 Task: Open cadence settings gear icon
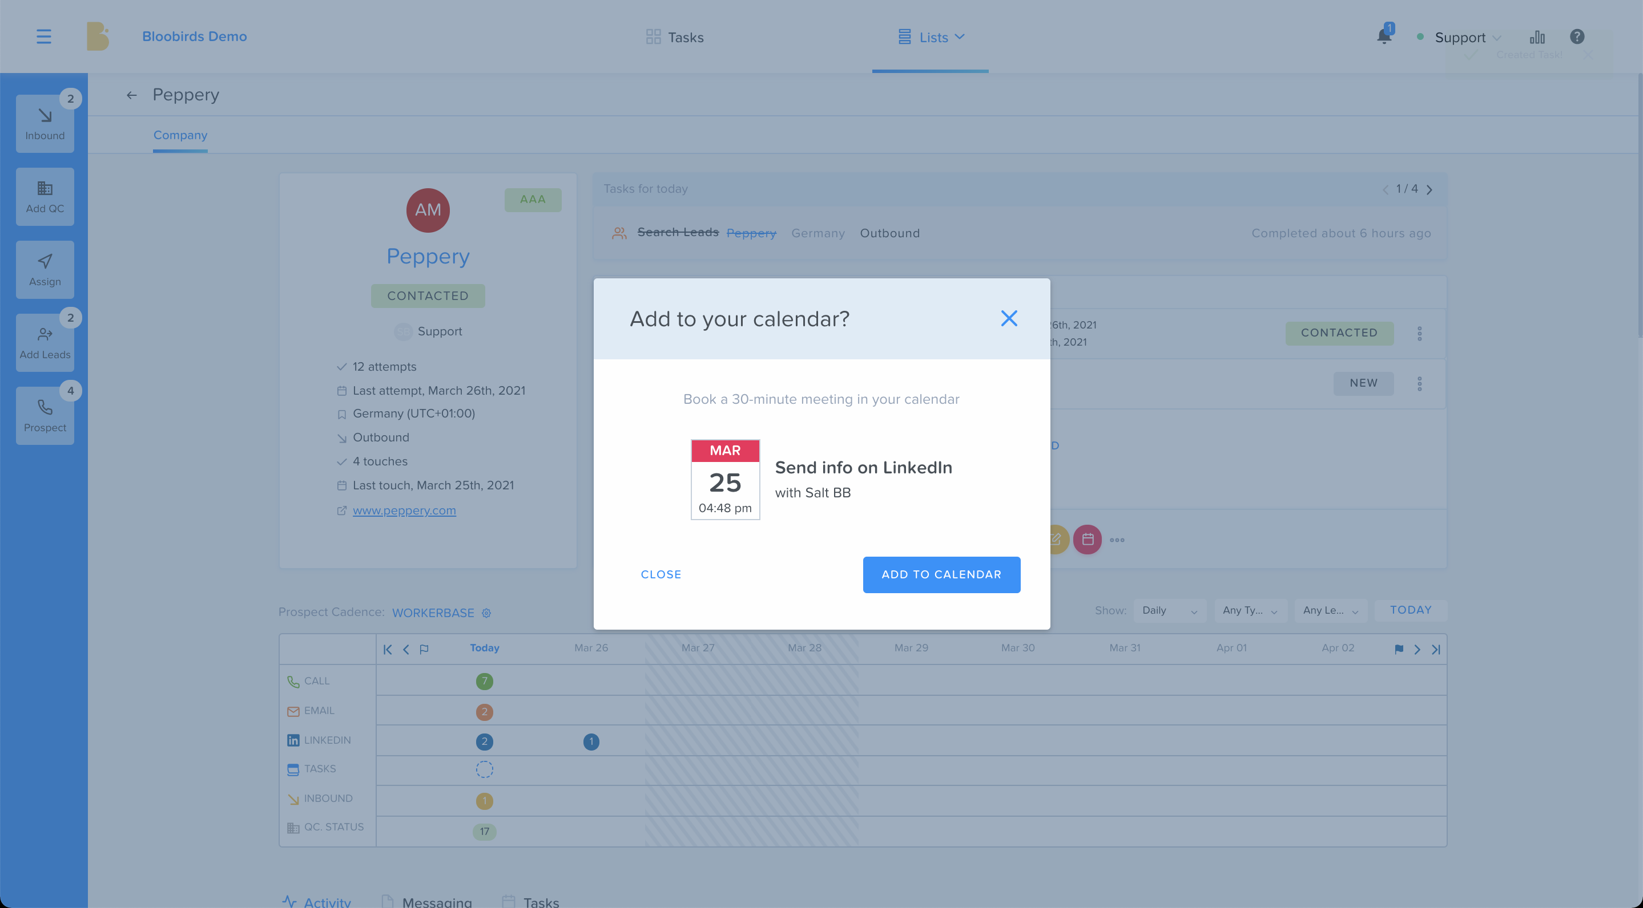[x=486, y=613]
